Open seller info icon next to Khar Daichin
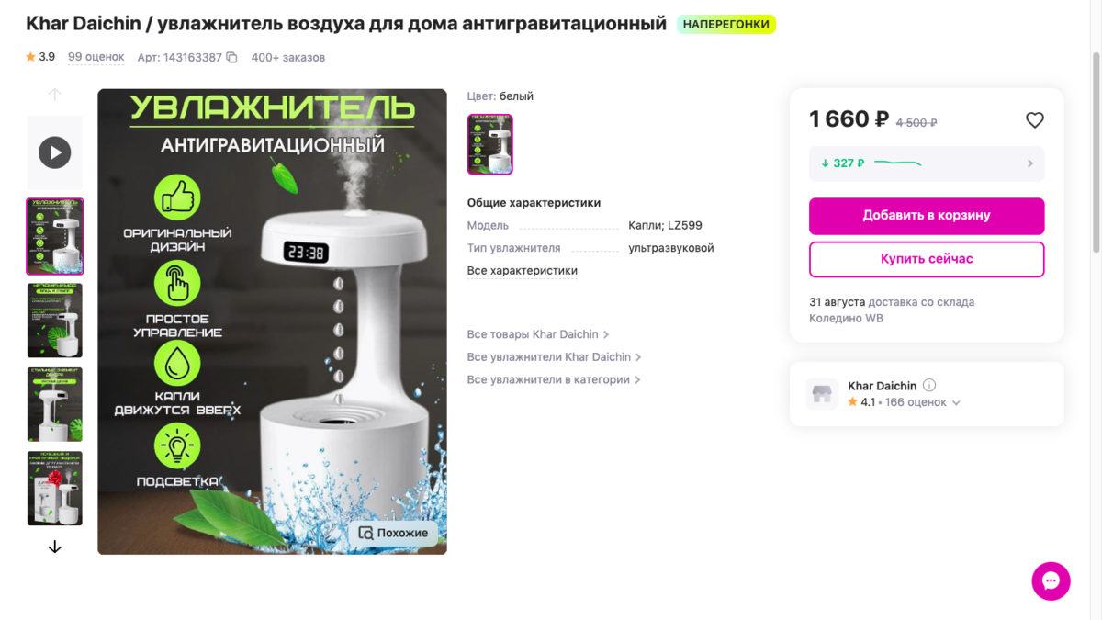The image size is (1102, 620). (929, 386)
